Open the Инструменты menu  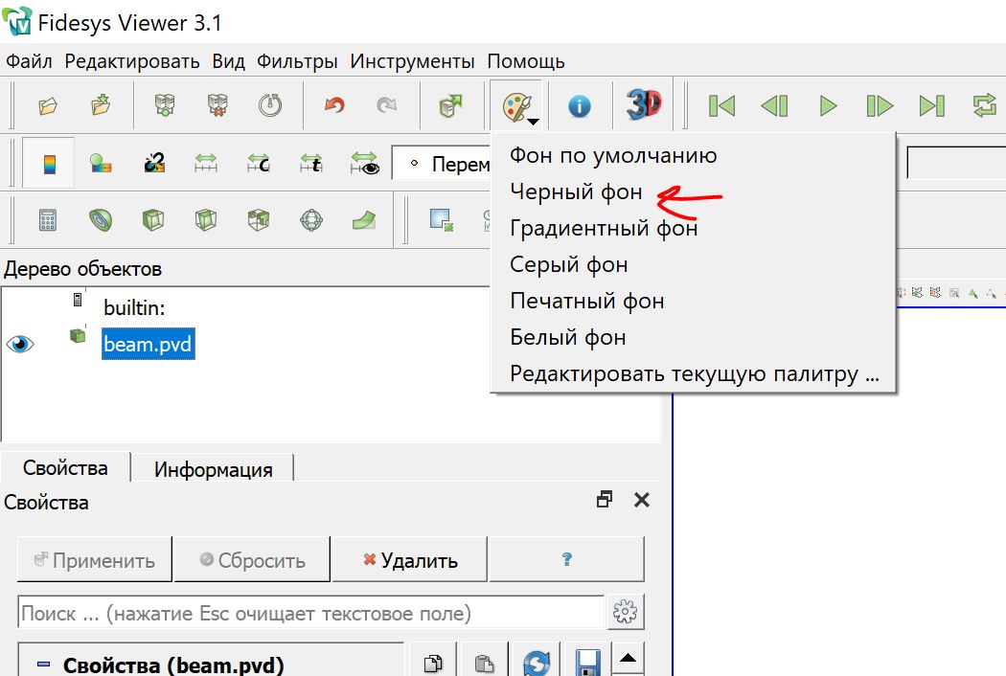[413, 61]
